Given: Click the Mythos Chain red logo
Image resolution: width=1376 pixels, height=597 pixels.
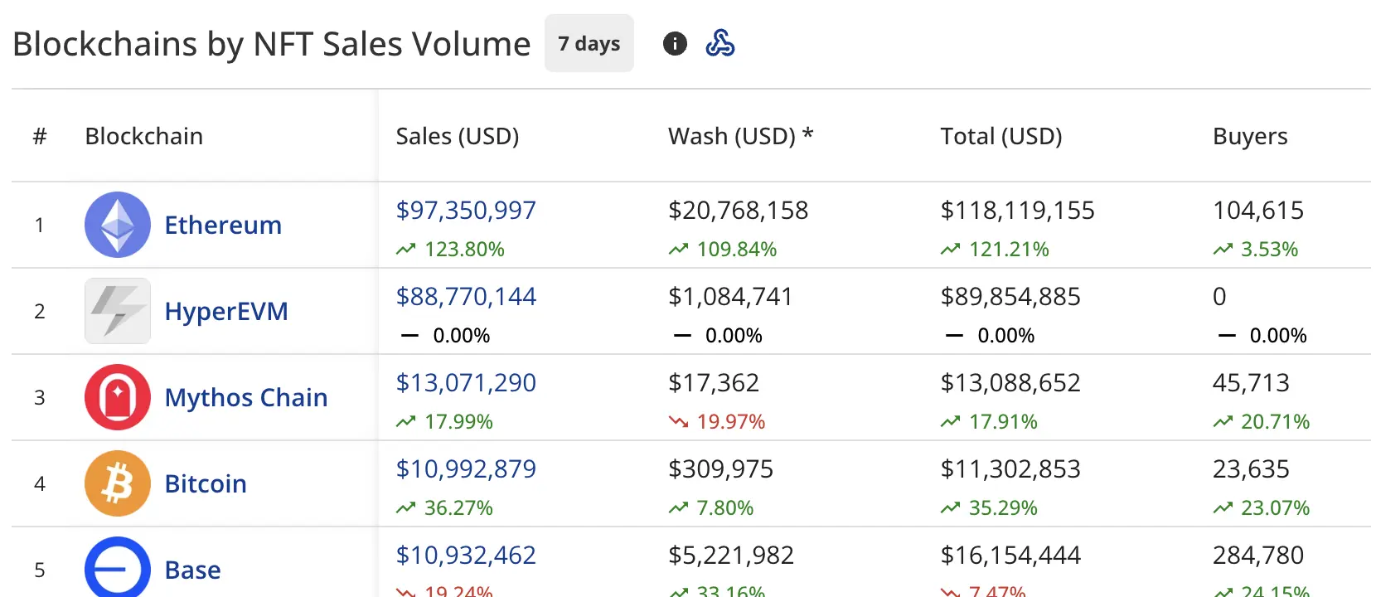Looking at the screenshot, I should (x=118, y=397).
